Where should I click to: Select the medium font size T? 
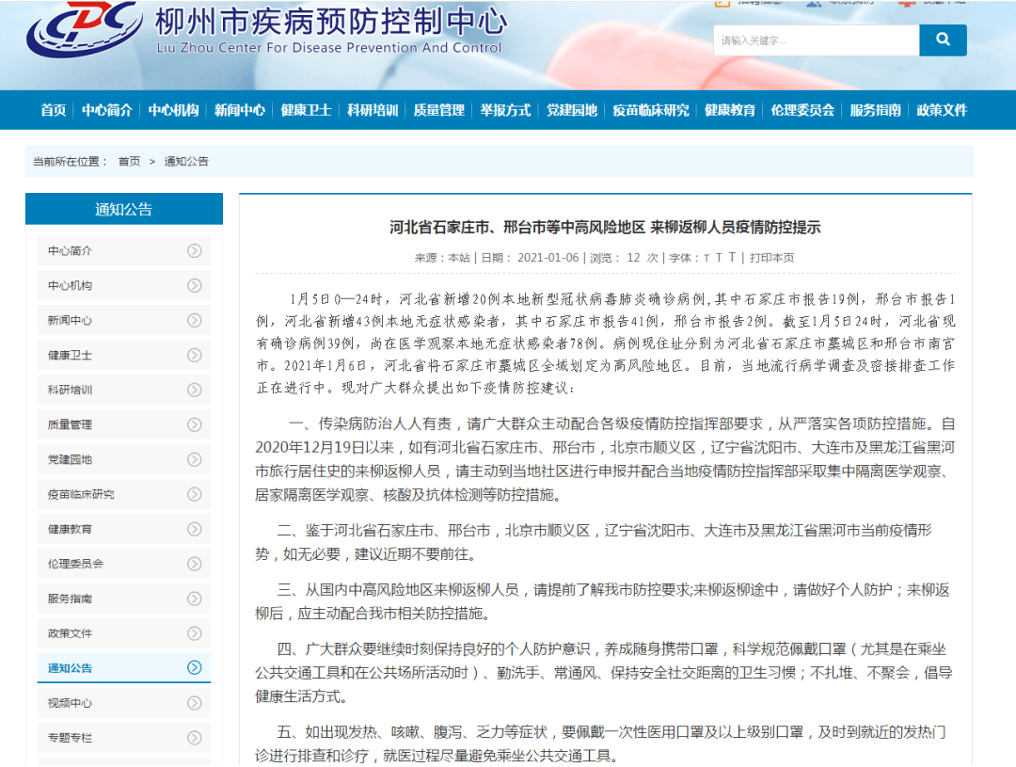(x=718, y=258)
